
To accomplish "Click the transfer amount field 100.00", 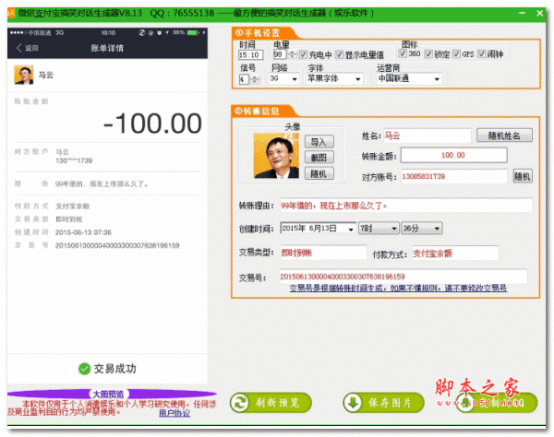I will (x=453, y=155).
